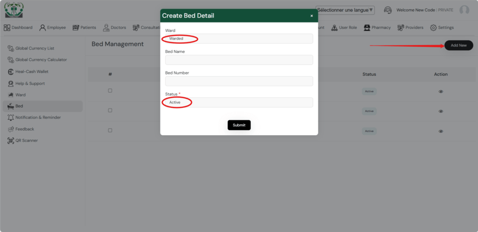Focus the Bed Number input field
The image size is (478, 232).
coord(239,81)
